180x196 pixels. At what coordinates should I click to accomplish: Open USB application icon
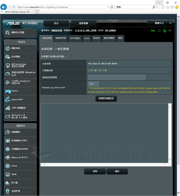point(8,108)
